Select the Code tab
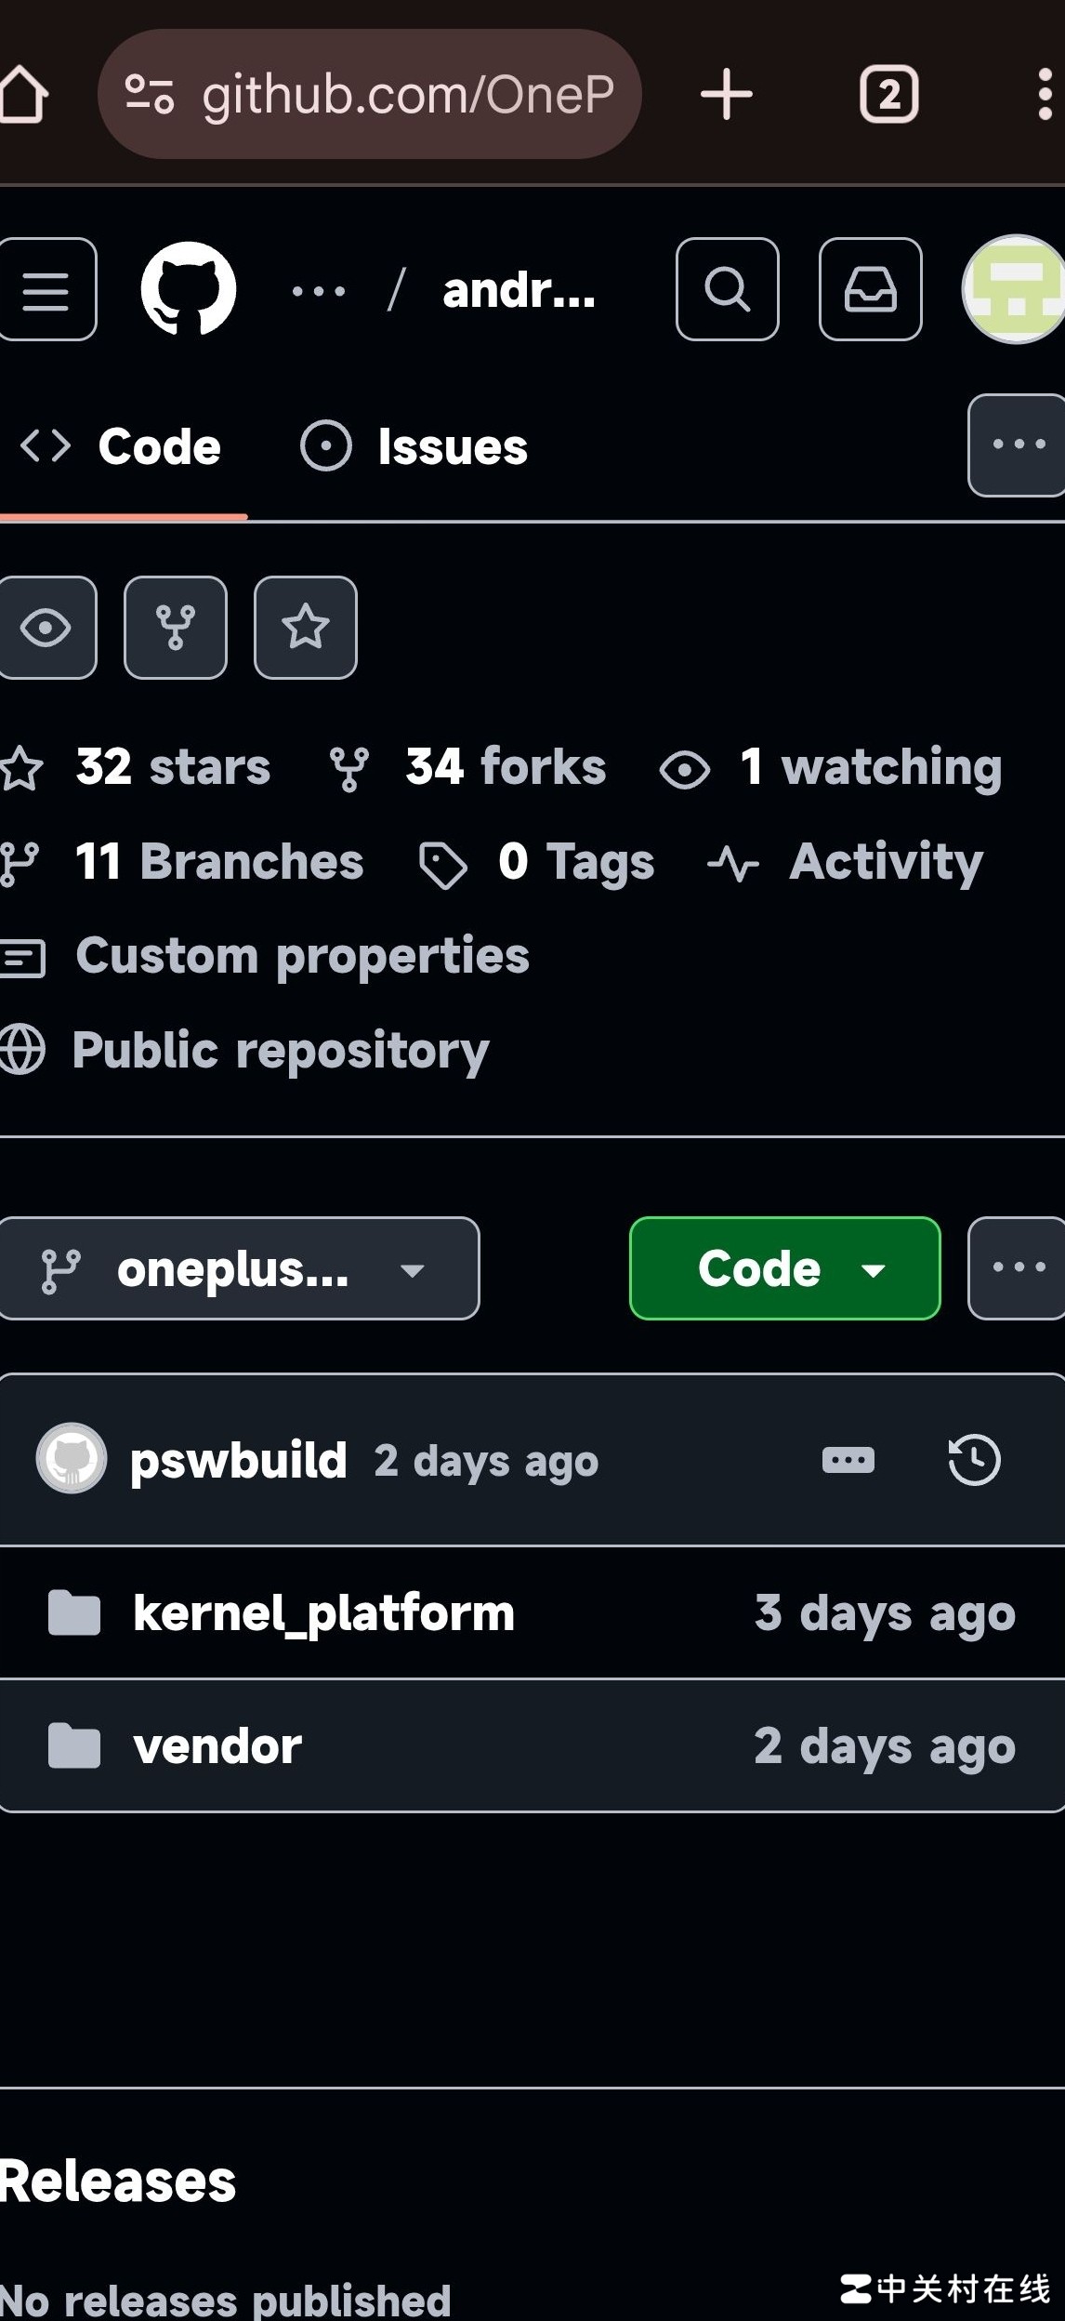This screenshot has height=2321, width=1065. (123, 447)
